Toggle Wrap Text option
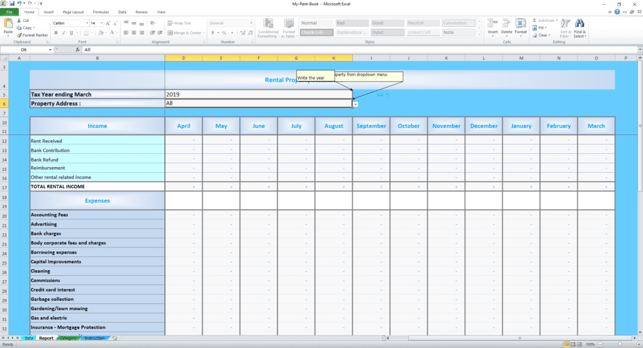This screenshot has width=643, height=348. point(179,23)
